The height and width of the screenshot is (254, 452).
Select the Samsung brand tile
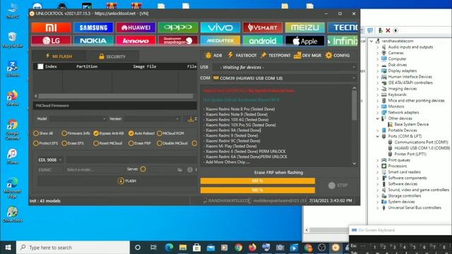tap(93, 28)
